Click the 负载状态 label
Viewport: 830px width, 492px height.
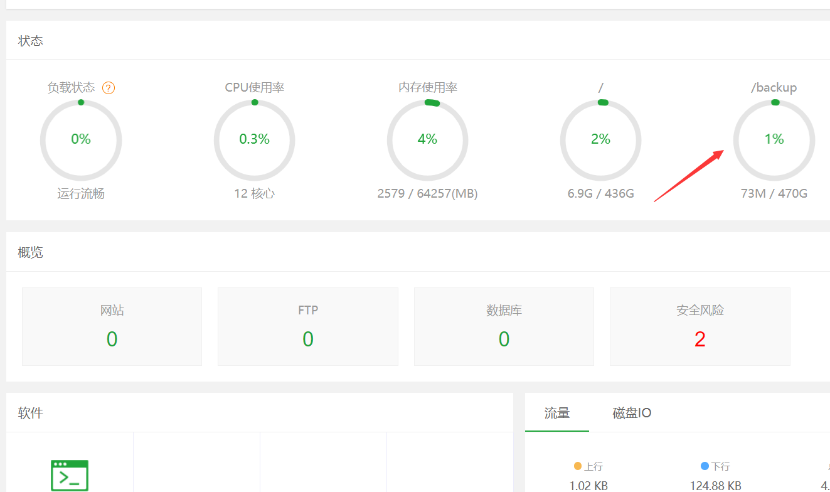(72, 88)
